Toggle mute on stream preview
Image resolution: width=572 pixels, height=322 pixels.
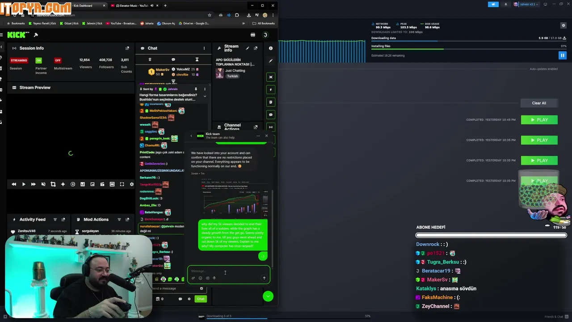point(43,184)
